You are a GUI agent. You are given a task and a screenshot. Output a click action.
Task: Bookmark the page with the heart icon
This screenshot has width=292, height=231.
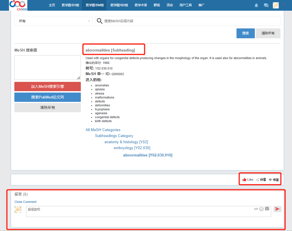point(270,180)
